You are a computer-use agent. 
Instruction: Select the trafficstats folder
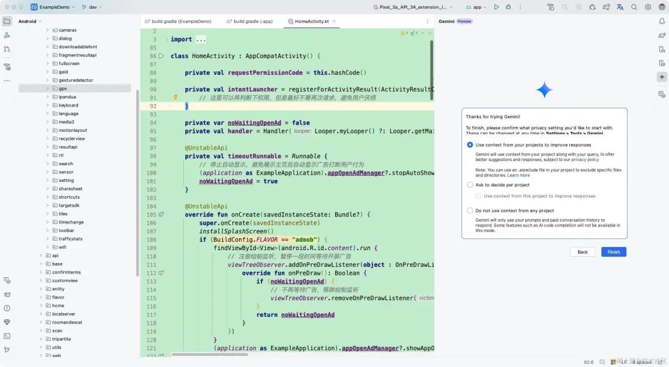[71, 239]
